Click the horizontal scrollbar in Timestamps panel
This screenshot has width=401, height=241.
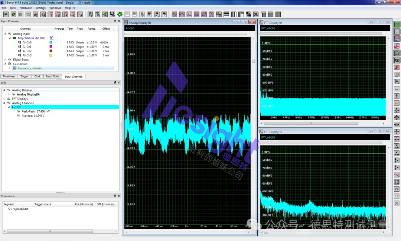point(50,231)
